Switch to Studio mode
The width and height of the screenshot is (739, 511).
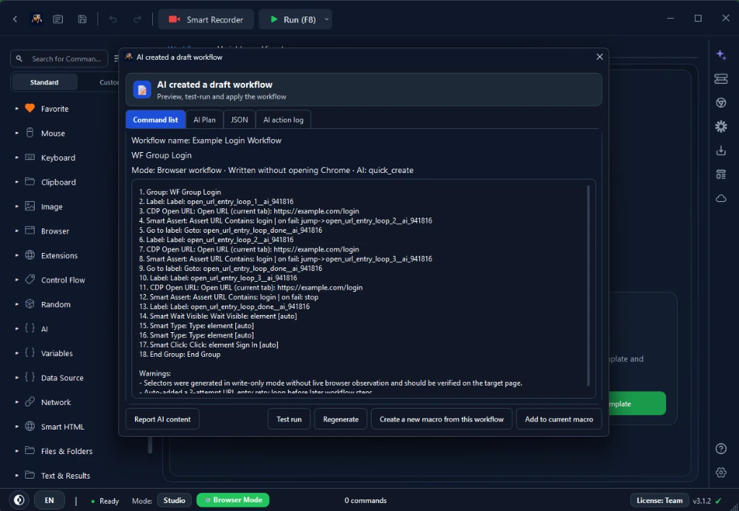pyautogui.click(x=175, y=500)
